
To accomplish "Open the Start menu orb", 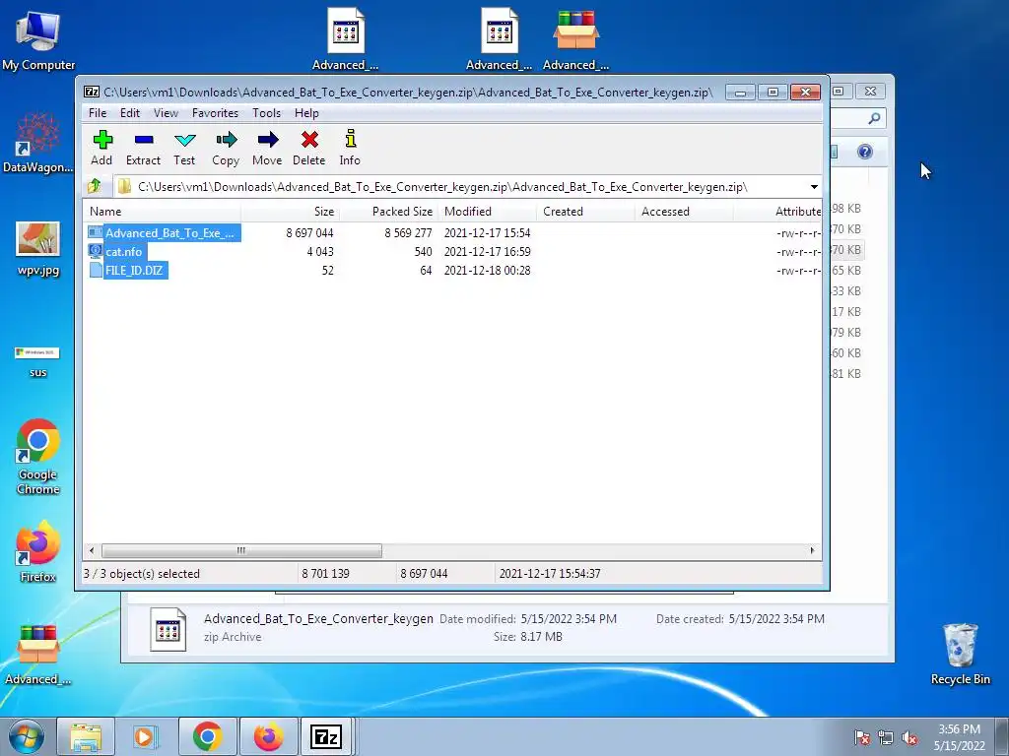I will click(x=26, y=736).
